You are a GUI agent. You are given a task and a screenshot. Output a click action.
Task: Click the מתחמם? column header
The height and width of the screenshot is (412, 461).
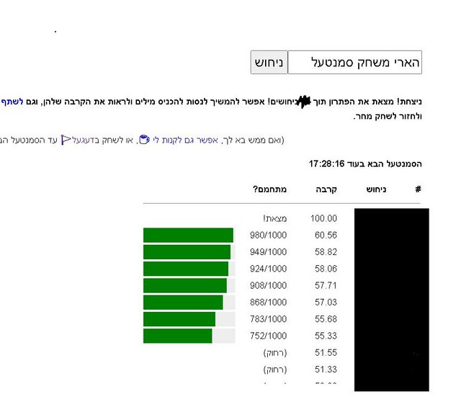click(269, 189)
